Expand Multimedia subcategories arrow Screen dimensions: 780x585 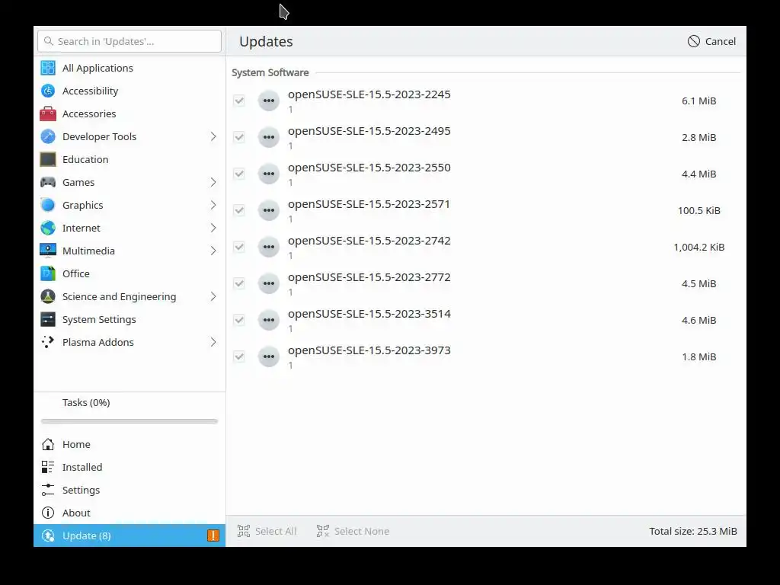tap(213, 251)
